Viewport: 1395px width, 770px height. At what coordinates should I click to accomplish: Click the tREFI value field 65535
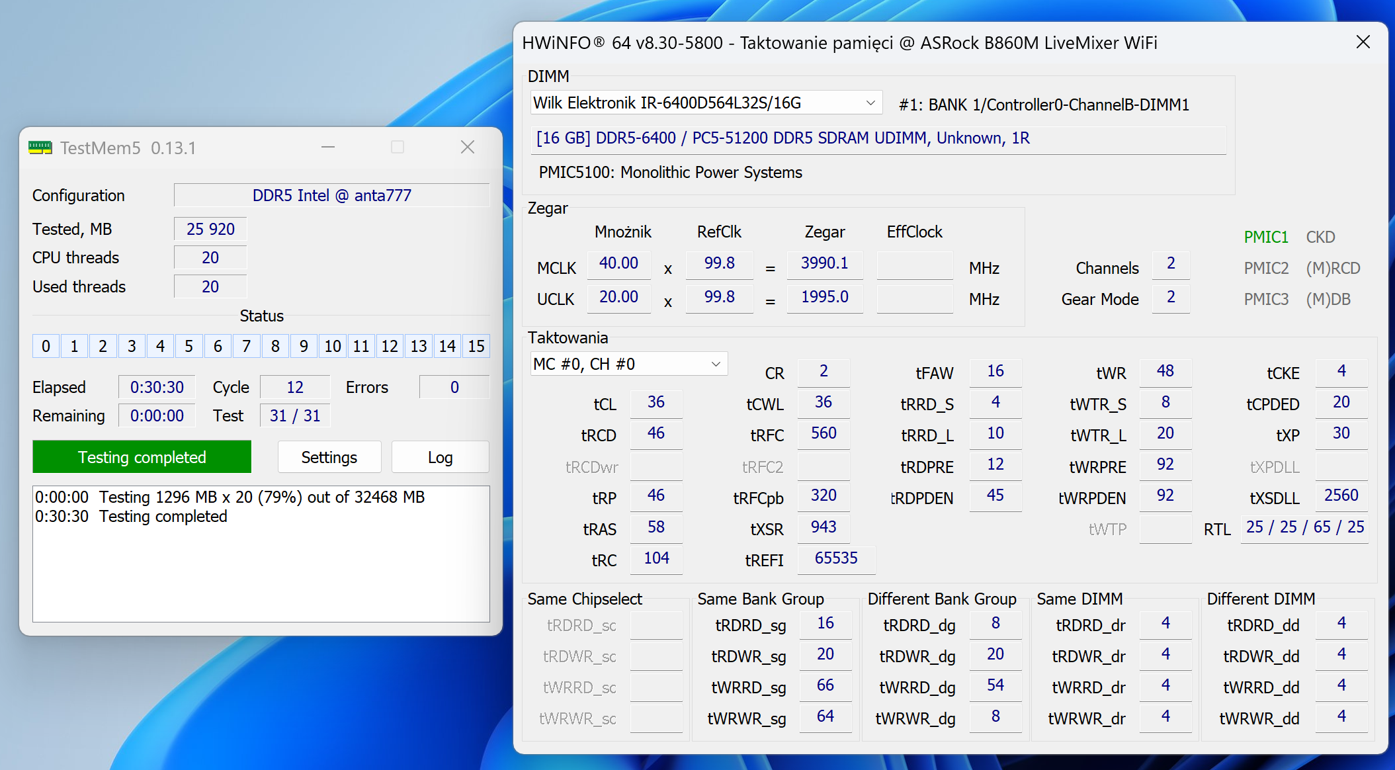(835, 558)
